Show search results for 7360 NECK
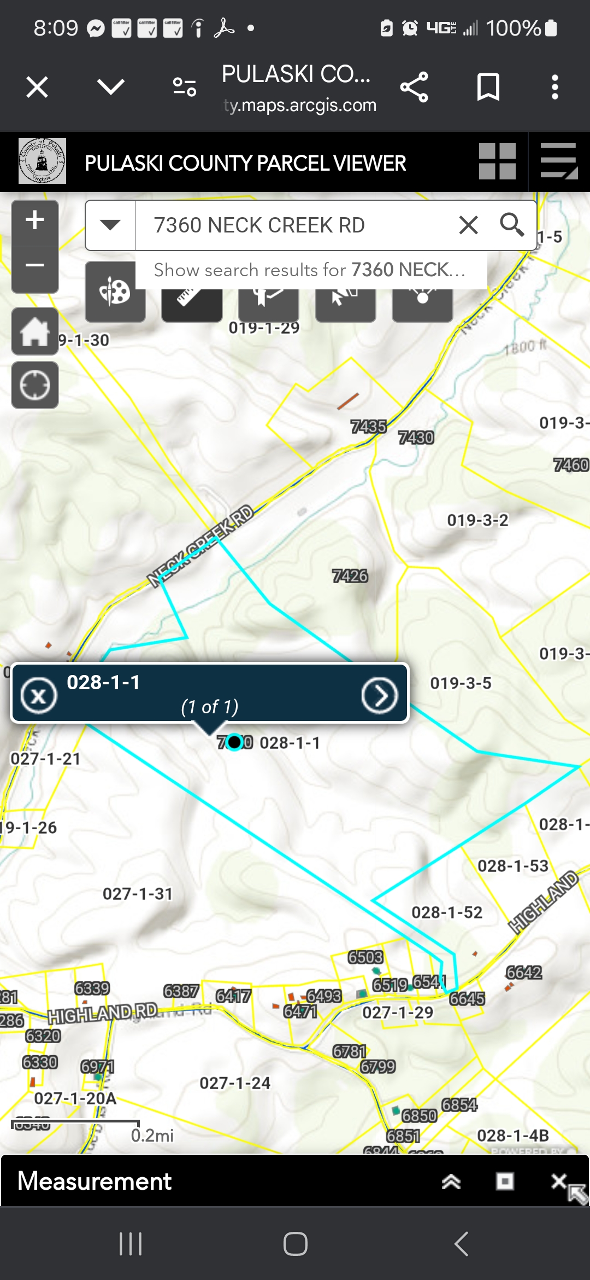590x1280 pixels. (310, 270)
